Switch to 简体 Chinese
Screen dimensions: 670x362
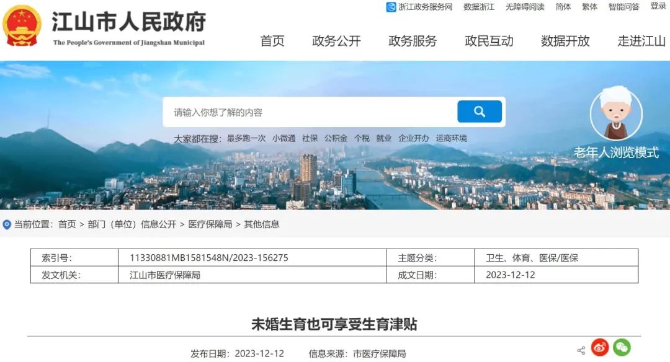pos(563,7)
